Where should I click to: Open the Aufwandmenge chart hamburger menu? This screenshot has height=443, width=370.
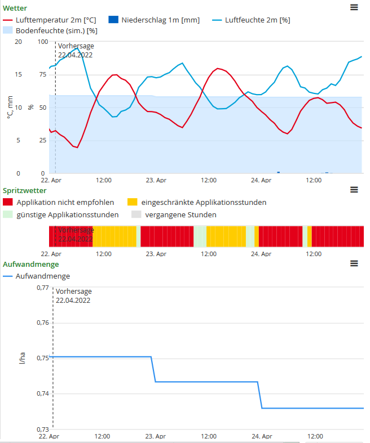[354, 263]
